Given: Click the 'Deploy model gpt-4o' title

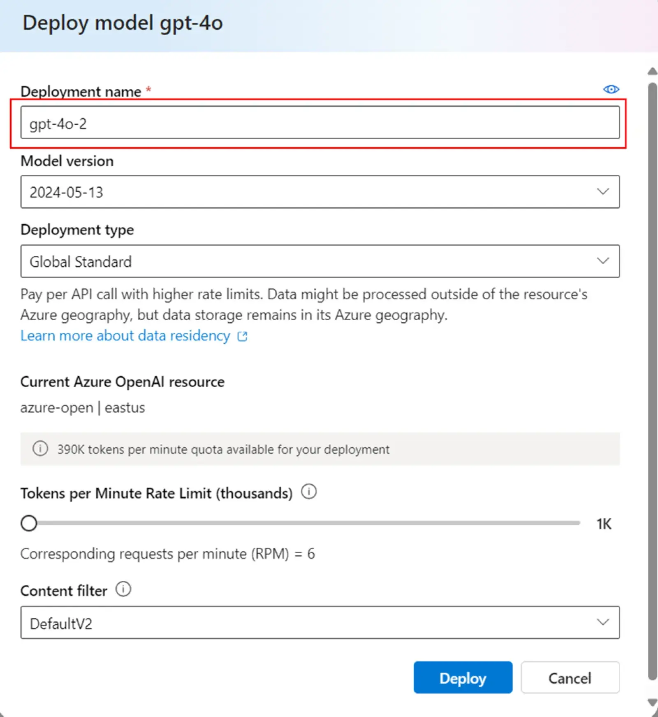Looking at the screenshot, I should [x=123, y=23].
